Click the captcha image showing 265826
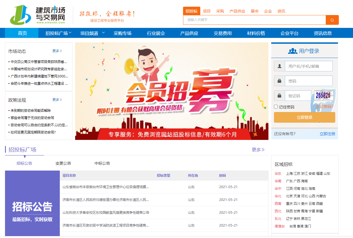 (324, 96)
